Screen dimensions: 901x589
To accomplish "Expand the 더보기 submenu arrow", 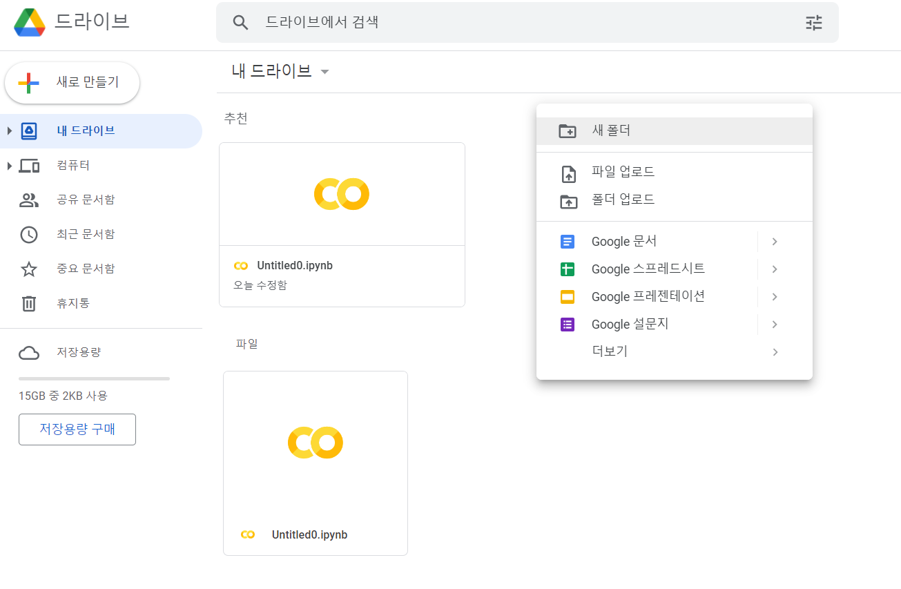I will click(775, 352).
